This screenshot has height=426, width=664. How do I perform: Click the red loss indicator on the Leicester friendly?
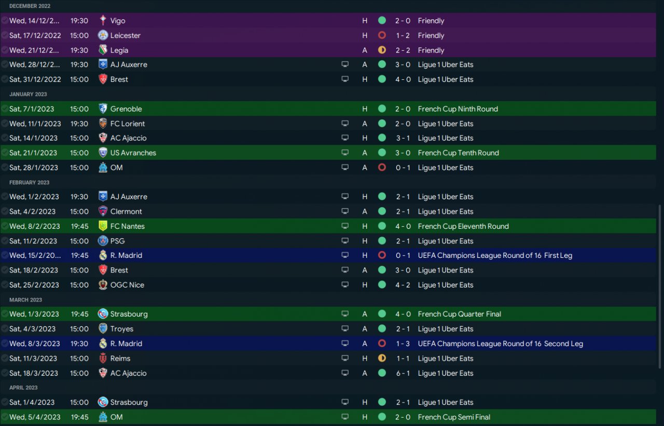(382, 35)
